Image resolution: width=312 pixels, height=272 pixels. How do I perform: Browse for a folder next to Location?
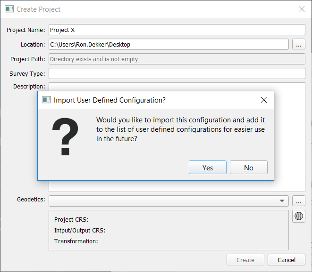coord(299,45)
